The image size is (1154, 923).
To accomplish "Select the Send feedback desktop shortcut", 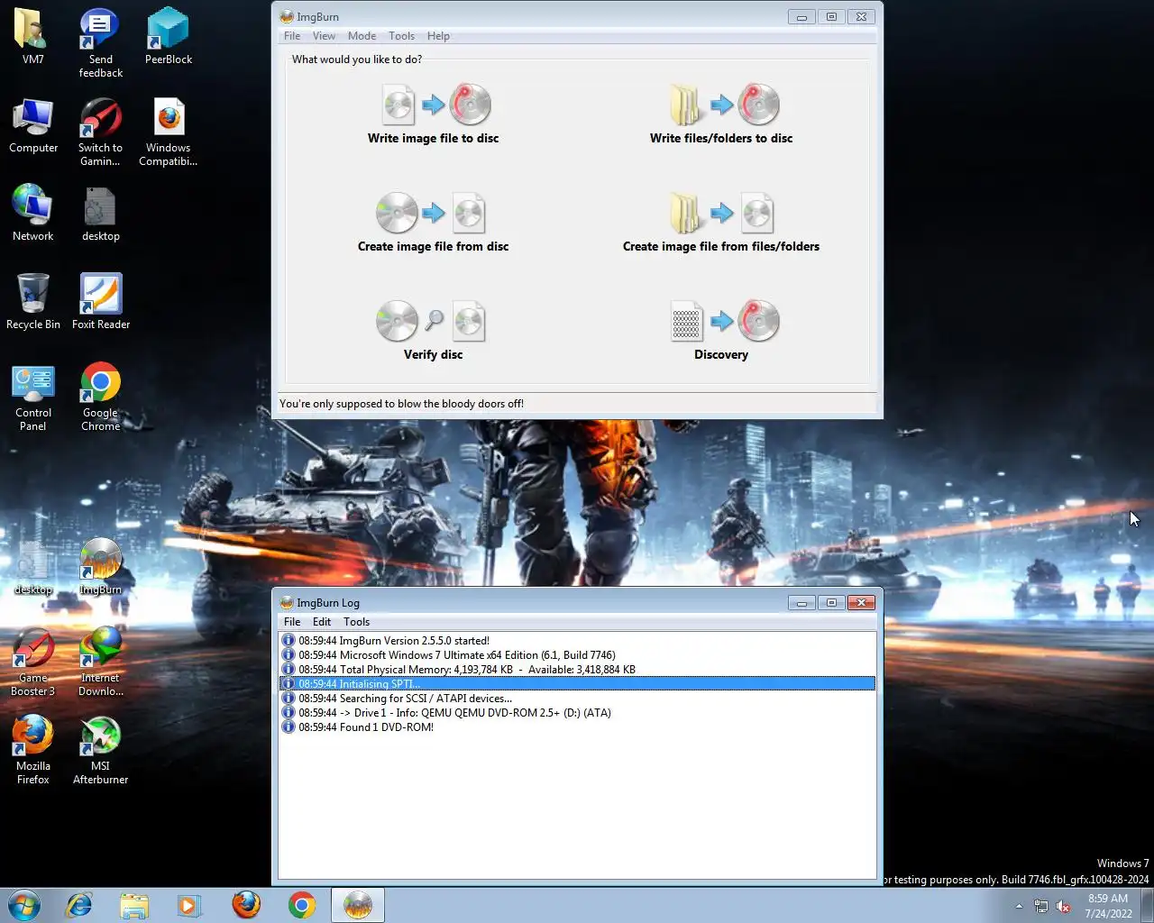I will (x=100, y=42).
